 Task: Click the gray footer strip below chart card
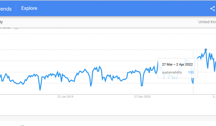[108, 118]
